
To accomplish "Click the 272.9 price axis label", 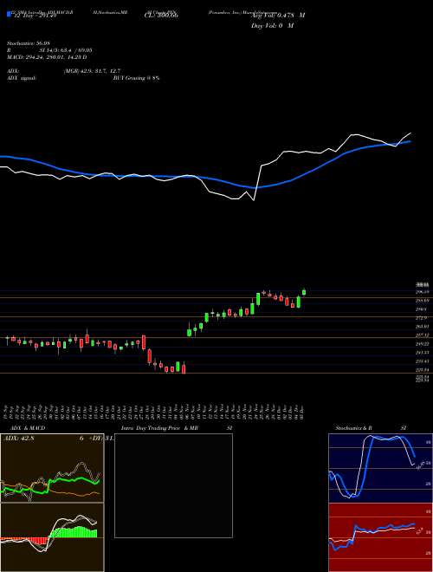I will coord(423,318).
